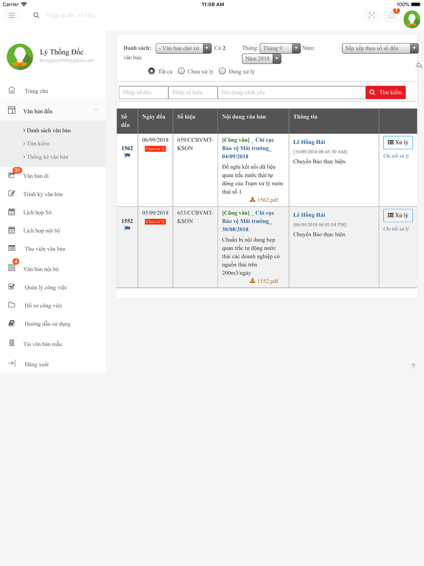Click scroll-to-top arrow icon
Viewport: 424px width, 566px height.
[413, 366]
